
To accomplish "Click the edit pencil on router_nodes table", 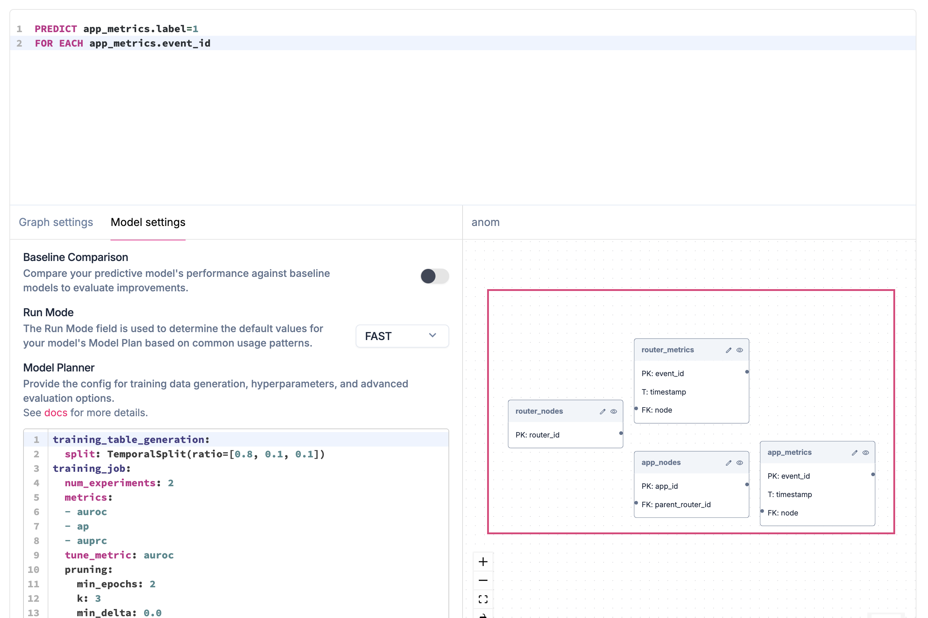I will point(602,412).
